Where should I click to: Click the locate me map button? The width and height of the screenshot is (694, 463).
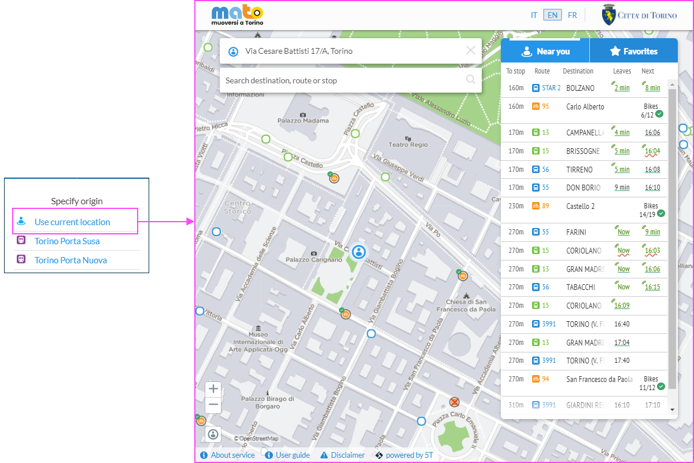coord(213,434)
